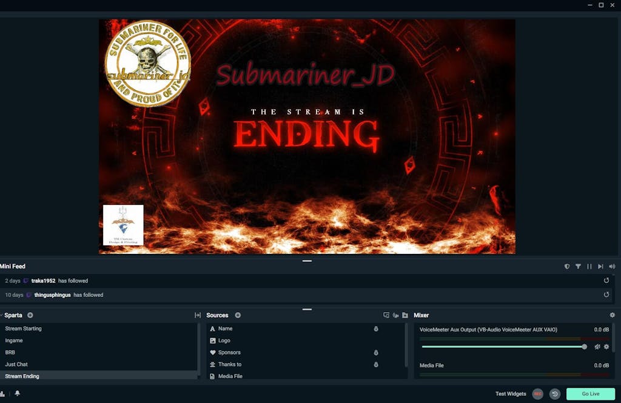The width and height of the screenshot is (621, 403).
Task: Switch to the Stream Starting scene
Action: click(x=23, y=328)
